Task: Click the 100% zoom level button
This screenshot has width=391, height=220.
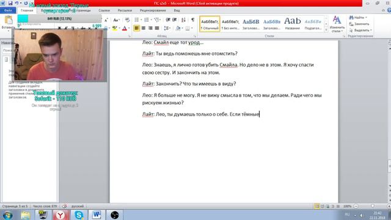Action: coord(347,207)
